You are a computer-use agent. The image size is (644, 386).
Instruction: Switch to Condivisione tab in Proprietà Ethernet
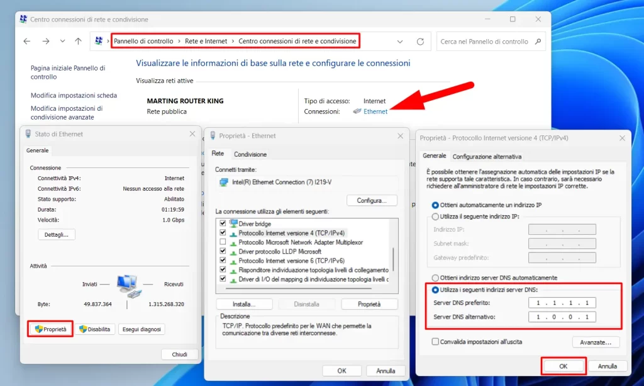(x=250, y=154)
